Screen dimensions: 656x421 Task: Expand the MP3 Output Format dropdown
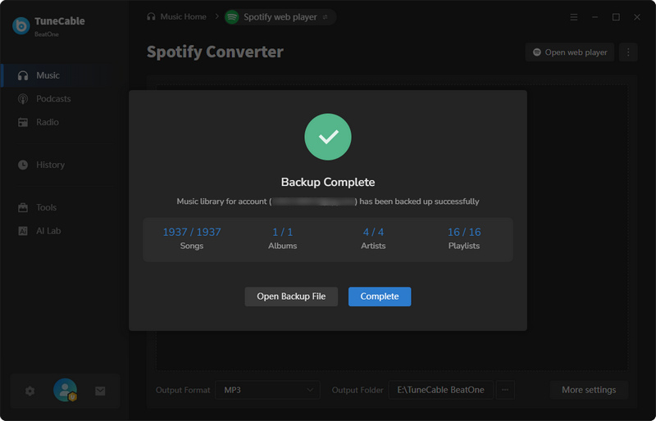(x=268, y=390)
